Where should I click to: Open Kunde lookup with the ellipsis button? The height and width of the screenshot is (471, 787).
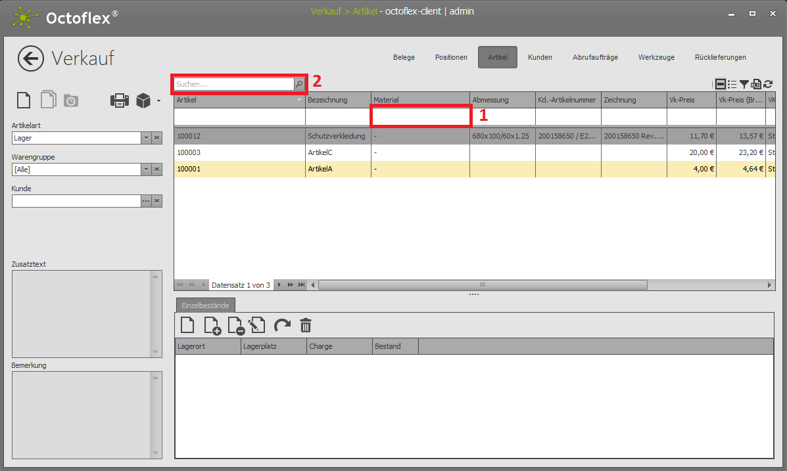(x=146, y=201)
